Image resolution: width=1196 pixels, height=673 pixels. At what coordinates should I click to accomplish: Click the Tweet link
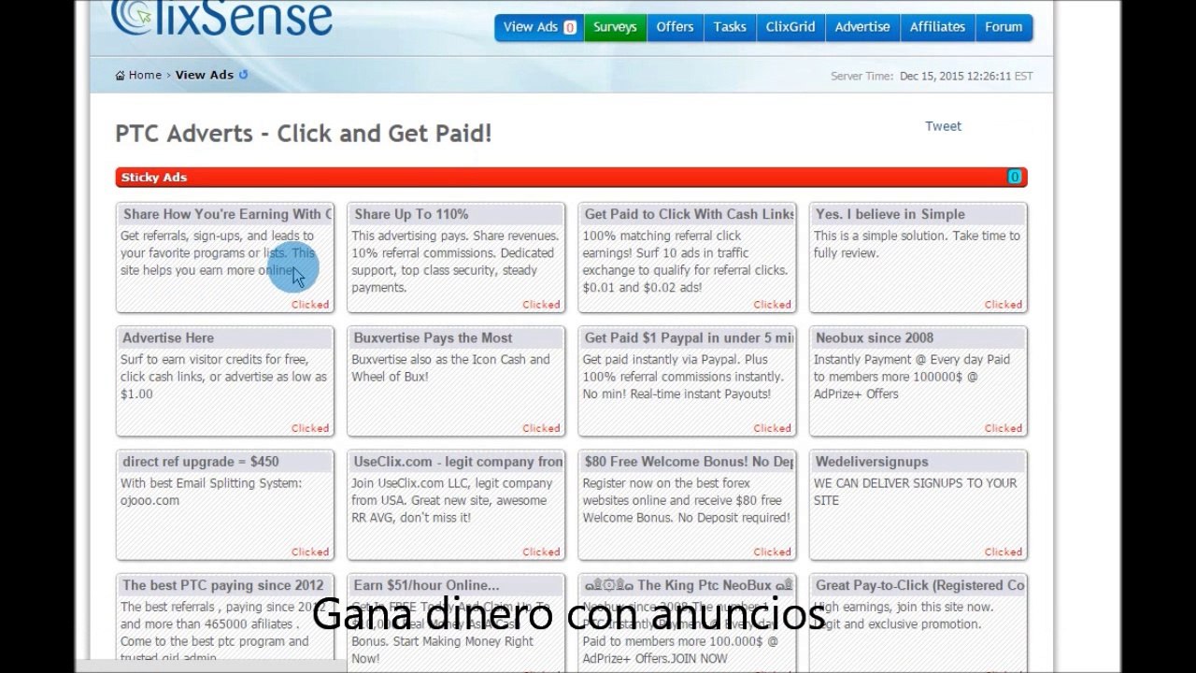click(943, 126)
